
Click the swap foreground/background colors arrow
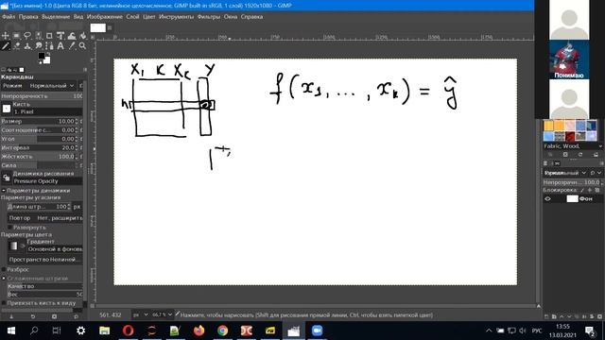tap(48, 55)
